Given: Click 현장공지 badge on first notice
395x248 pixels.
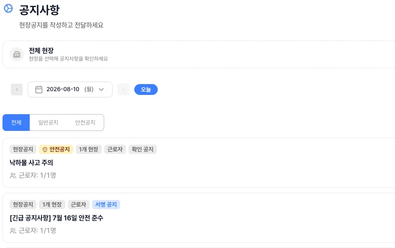Looking at the screenshot, I should [x=23, y=149].
